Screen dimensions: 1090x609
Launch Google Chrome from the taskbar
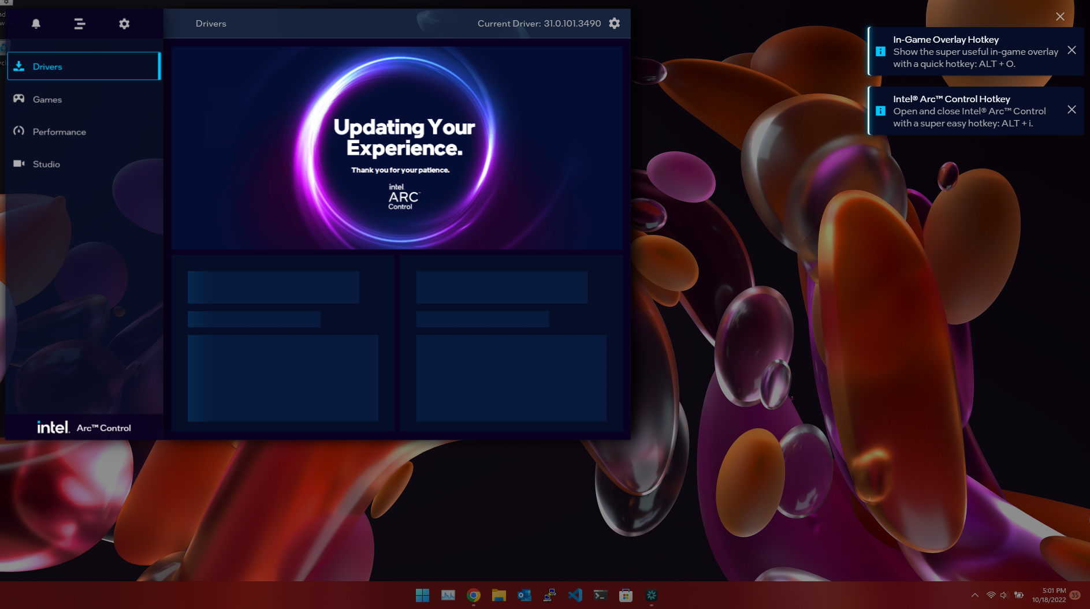tap(474, 595)
